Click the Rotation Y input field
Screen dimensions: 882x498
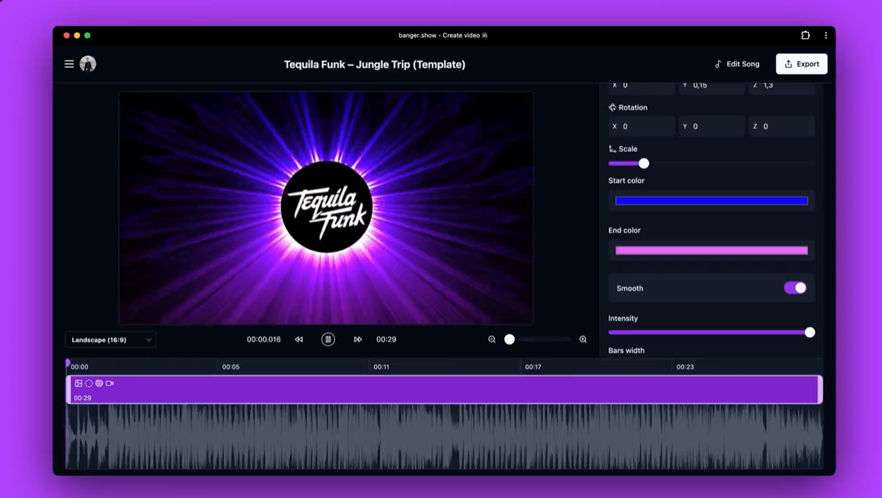[x=711, y=126]
